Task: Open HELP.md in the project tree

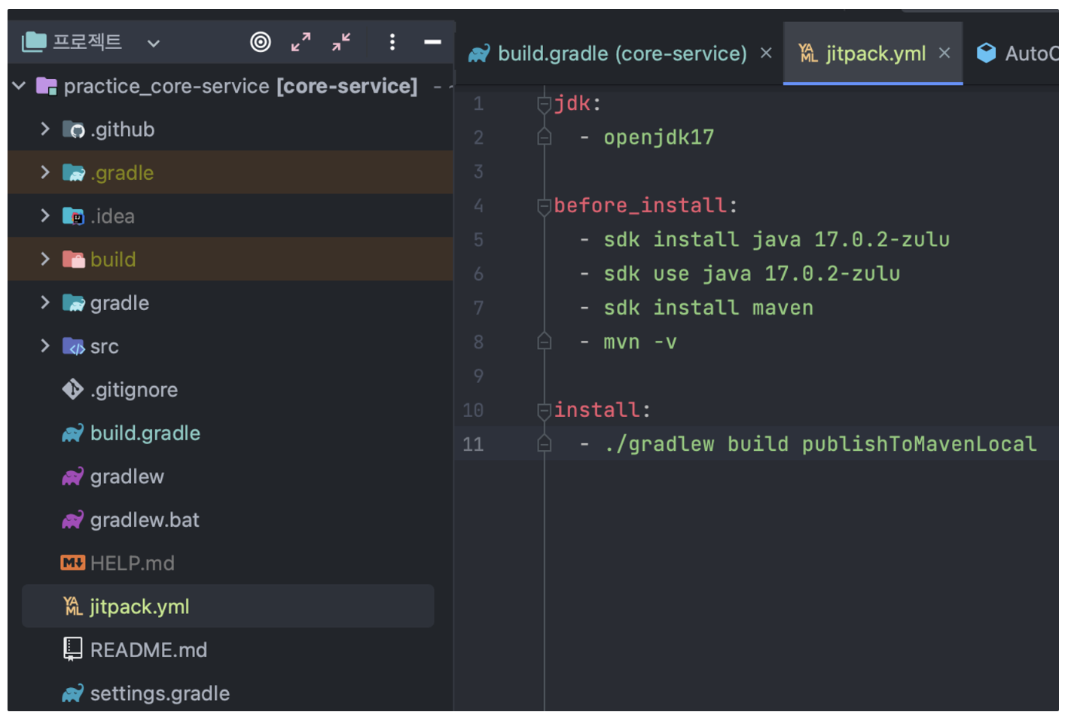Action: coord(133,564)
